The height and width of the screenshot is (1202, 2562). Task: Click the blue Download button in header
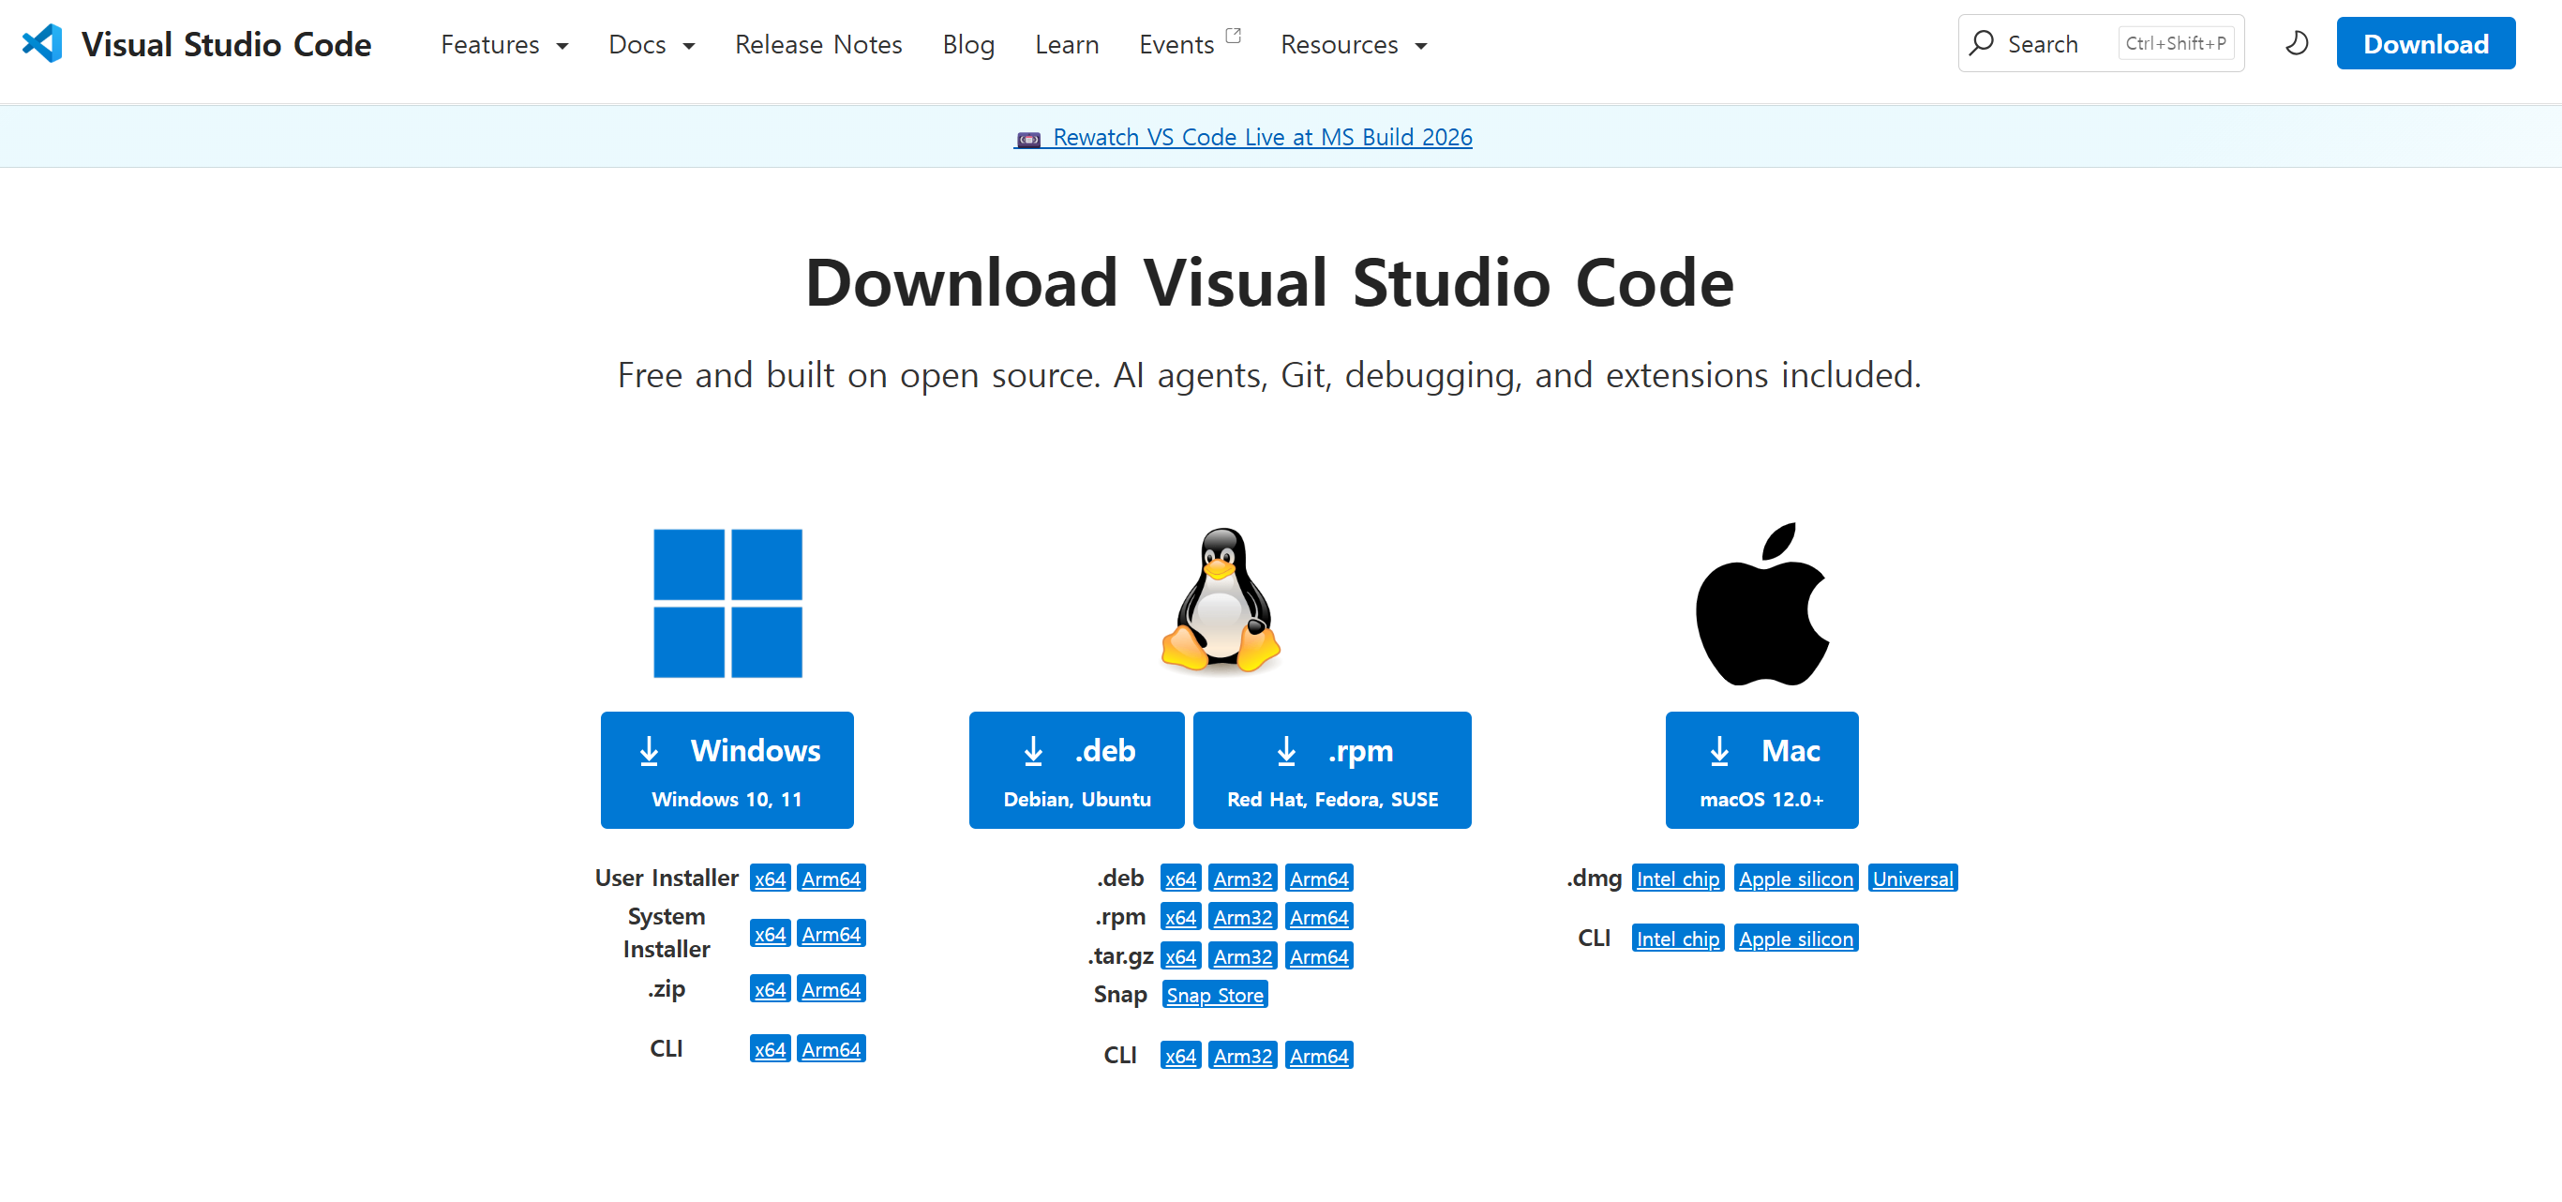(x=2425, y=43)
